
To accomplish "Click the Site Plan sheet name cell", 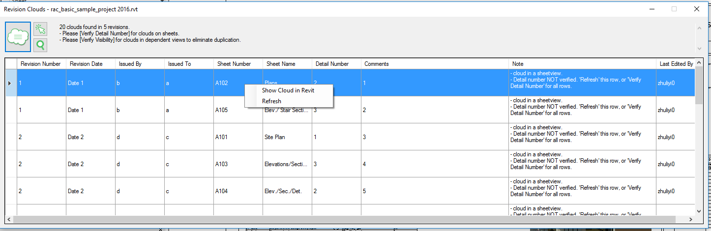I will [x=287, y=137].
